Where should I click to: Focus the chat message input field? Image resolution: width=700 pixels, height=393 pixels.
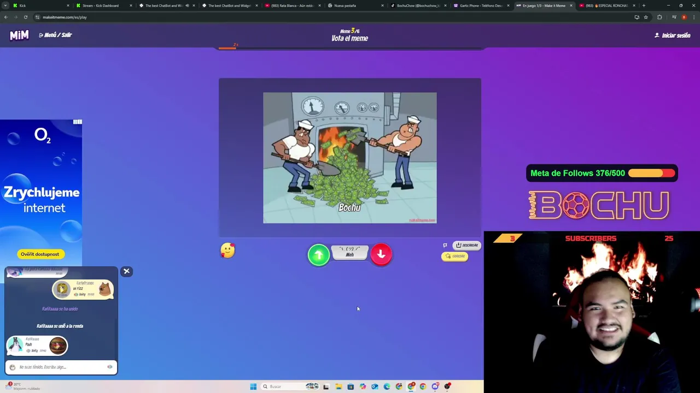[x=61, y=367]
